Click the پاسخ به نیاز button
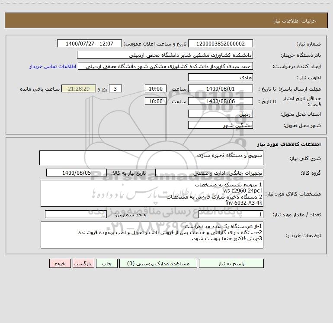Screen dimensions: 333x323 click(x=231, y=264)
